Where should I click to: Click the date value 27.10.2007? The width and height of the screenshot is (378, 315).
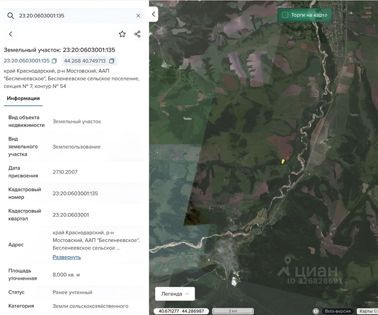pos(65,172)
